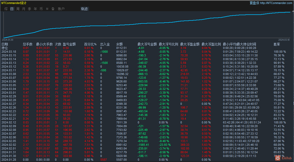Open the 备 notes tab
This screenshot has width=294, height=162.
(x=53, y=9)
